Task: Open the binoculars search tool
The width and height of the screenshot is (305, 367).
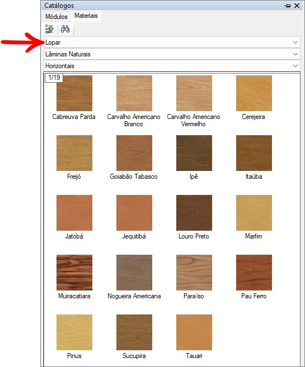Action: tap(65, 29)
